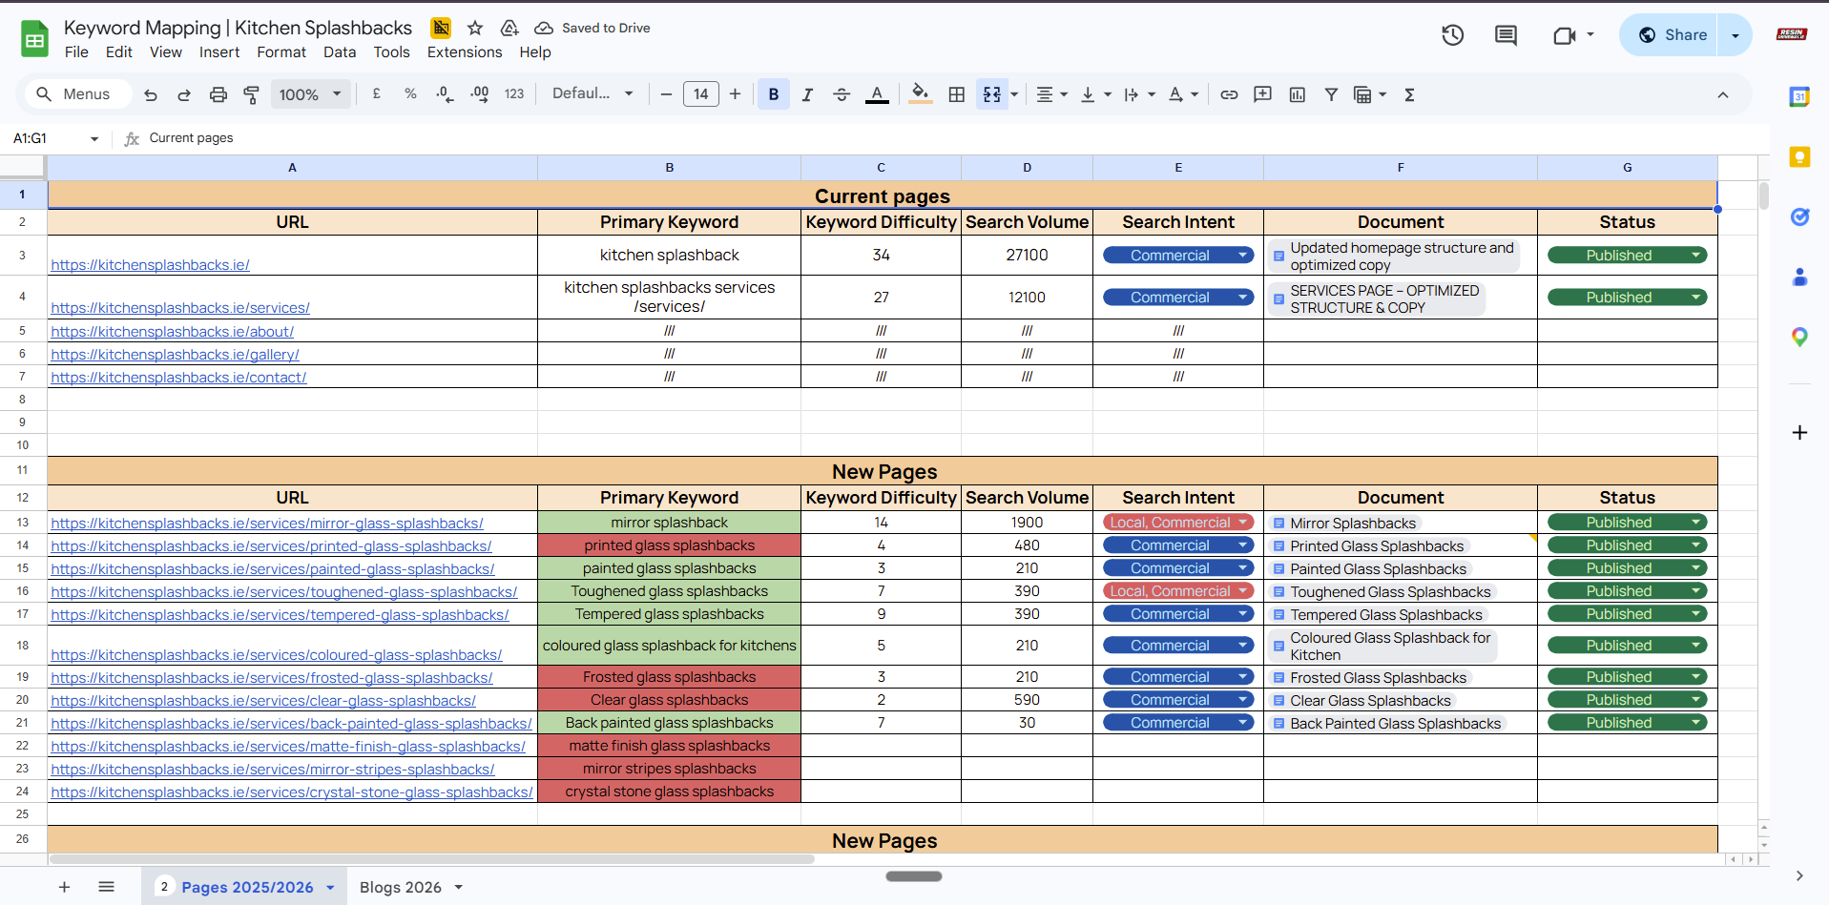The height and width of the screenshot is (905, 1829).
Task: Select the merge cells icon
Action: [x=992, y=94]
